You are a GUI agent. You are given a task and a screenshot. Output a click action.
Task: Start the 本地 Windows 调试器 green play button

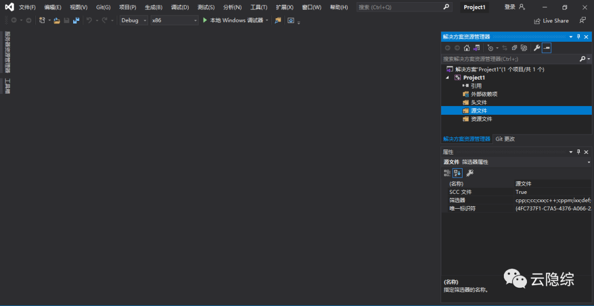205,20
